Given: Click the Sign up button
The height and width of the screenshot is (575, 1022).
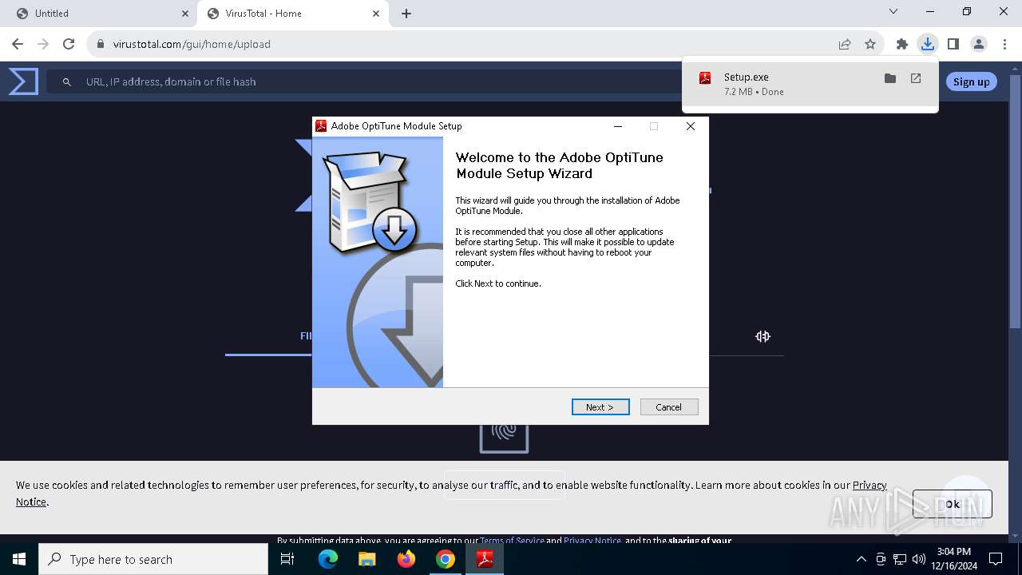Looking at the screenshot, I should [971, 81].
